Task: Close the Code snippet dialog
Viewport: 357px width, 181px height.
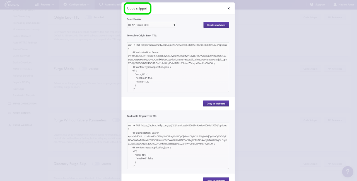Action: pyautogui.click(x=229, y=8)
